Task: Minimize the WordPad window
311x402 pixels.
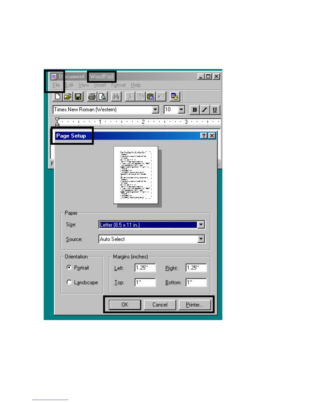Action: [201, 76]
